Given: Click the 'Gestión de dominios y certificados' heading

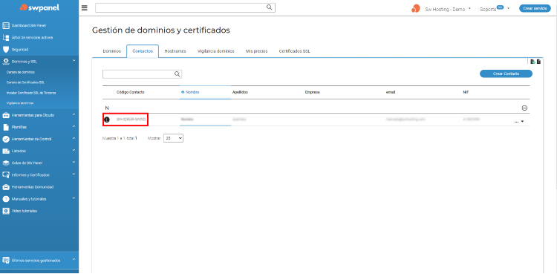Looking at the screenshot, I should pos(161,30).
